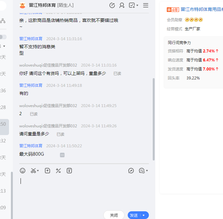This screenshot has height=219, width=223.
Task: Click into the message input field
Action: pyautogui.click(x=83, y=190)
